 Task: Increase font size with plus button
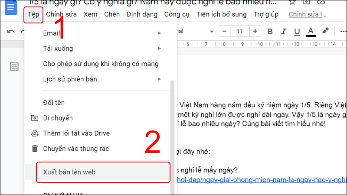[255, 31]
